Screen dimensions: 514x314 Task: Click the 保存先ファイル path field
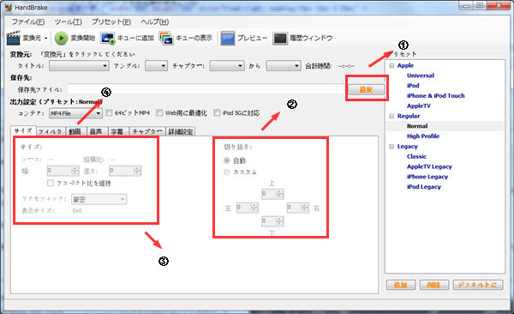(x=206, y=89)
